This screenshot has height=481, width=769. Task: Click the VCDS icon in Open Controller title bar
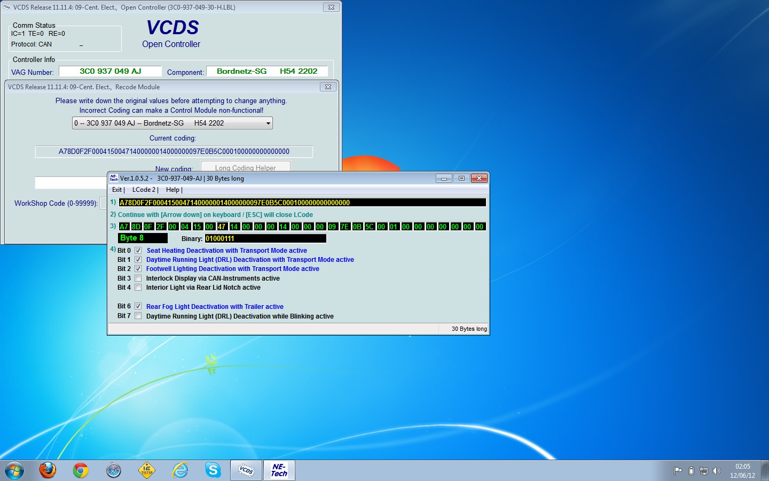tap(6, 7)
